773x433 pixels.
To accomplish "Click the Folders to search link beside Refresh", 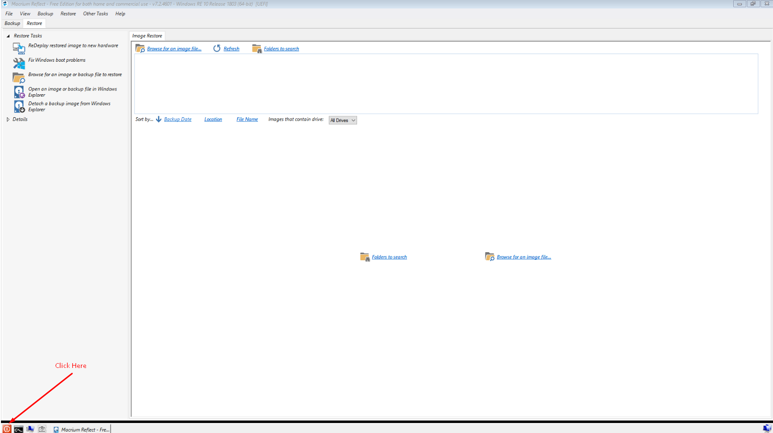I will (x=281, y=49).
